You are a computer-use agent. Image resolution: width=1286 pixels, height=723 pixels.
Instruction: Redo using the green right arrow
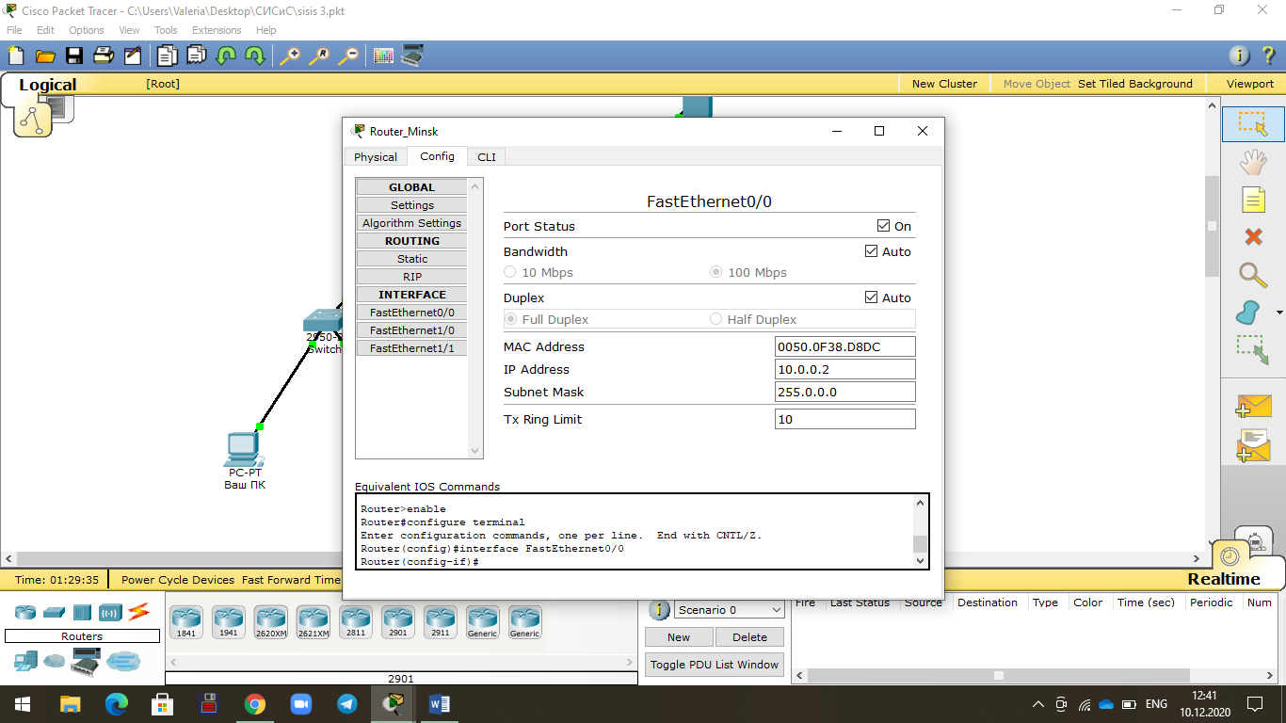(x=255, y=56)
